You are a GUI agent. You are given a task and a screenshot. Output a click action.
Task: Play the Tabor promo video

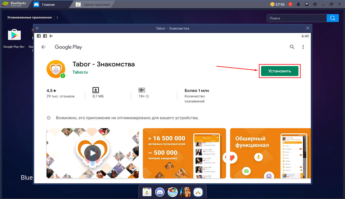coord(92,153)
